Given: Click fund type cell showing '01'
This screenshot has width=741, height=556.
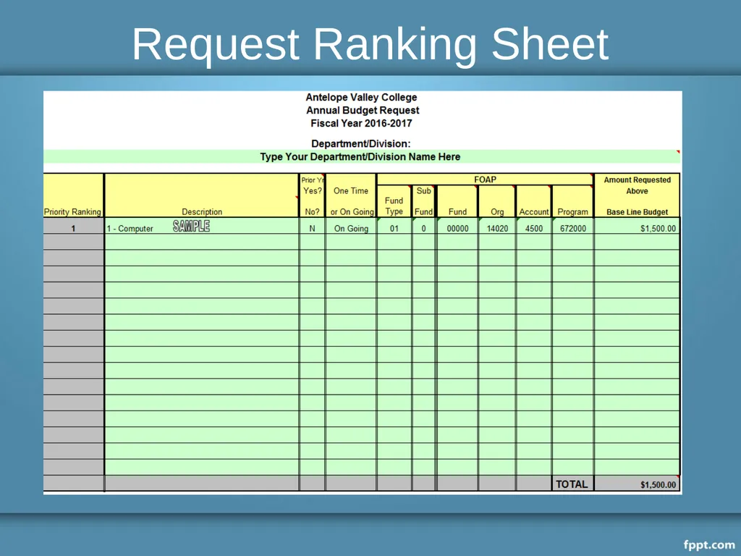Looking at the screenshot, I should 394,226.
